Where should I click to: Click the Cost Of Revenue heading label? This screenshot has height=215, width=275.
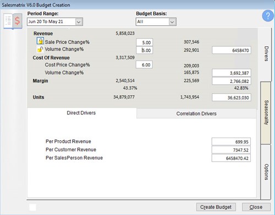pyautogui.click(x=51, y=58)
